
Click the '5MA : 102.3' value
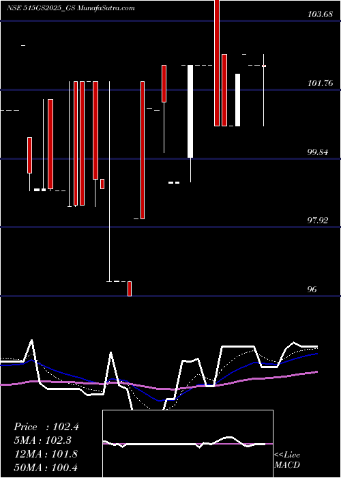click(x=44, y=440)
